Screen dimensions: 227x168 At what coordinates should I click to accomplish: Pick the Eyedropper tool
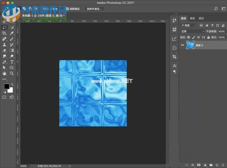(12, 33)
